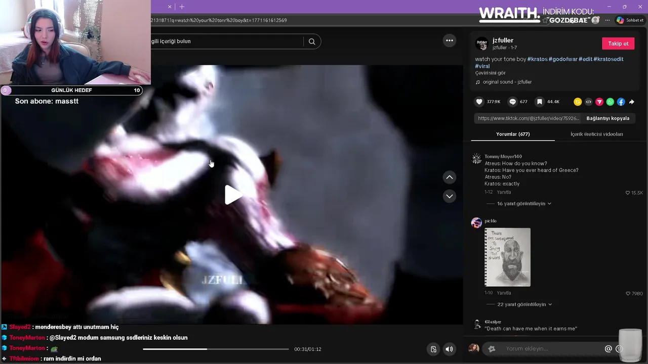Send to friends via red paper-plane icon
This screenshot has height=364, width=648.
coord(599,102)
